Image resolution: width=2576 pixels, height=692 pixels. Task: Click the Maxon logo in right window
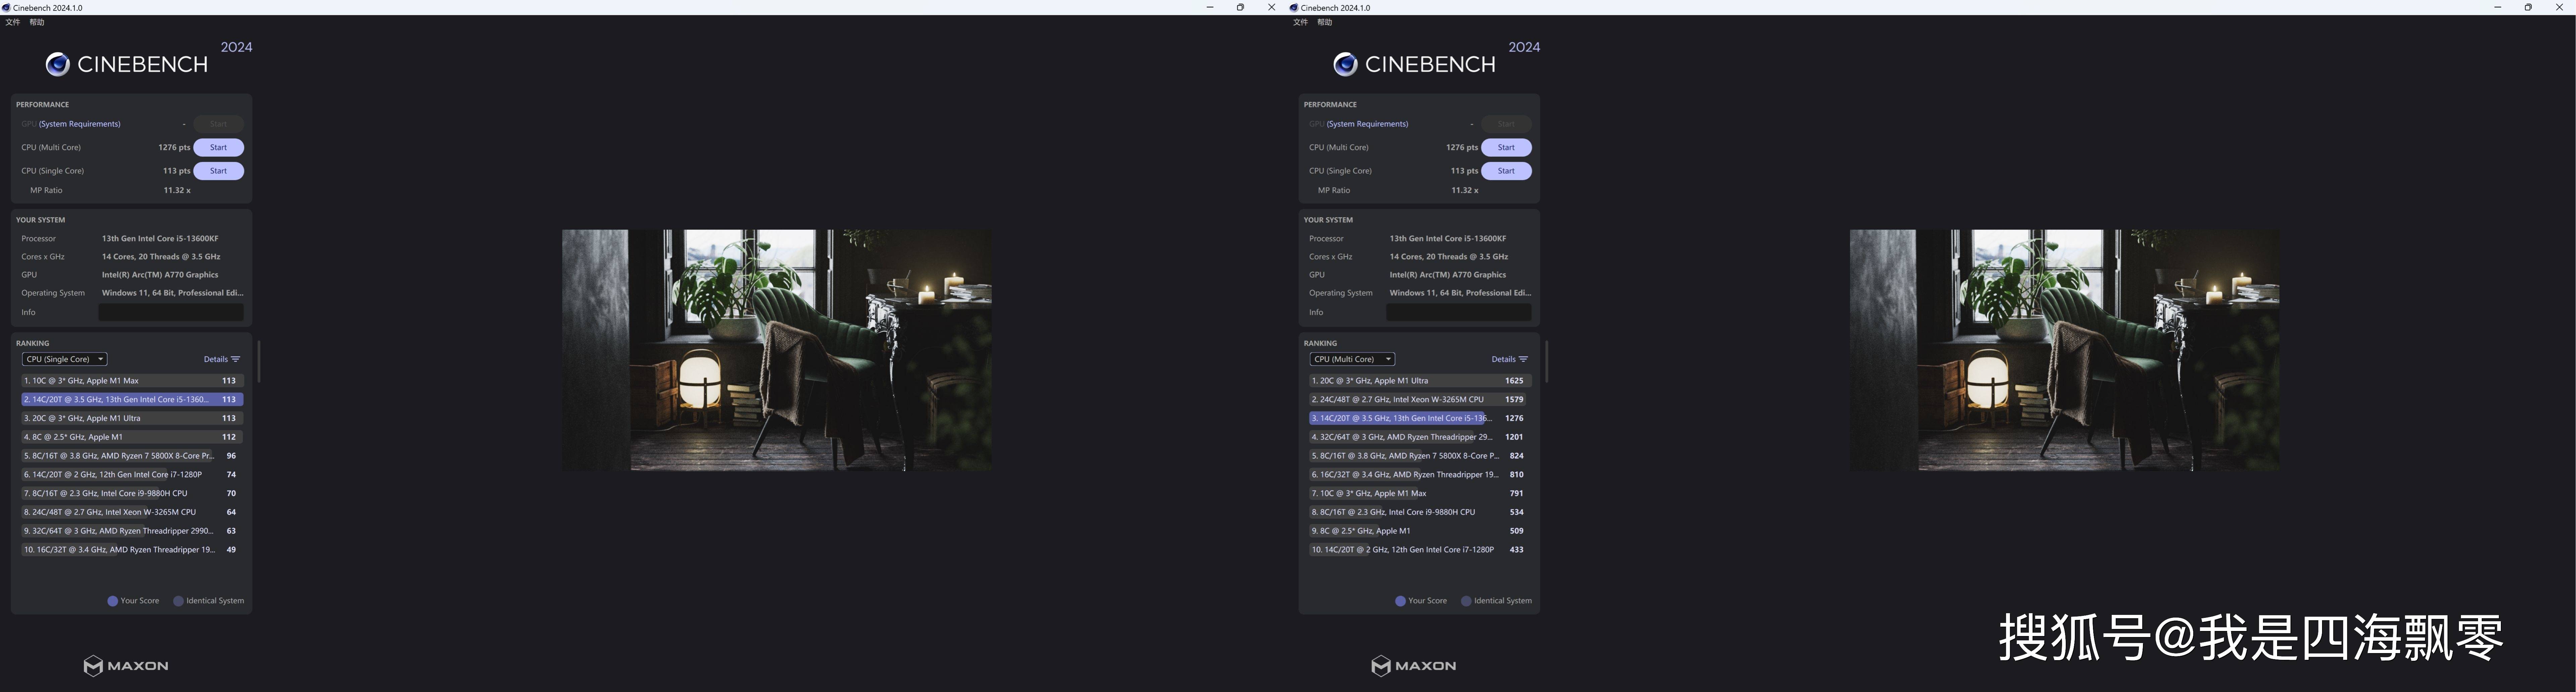pos(1414,666)
